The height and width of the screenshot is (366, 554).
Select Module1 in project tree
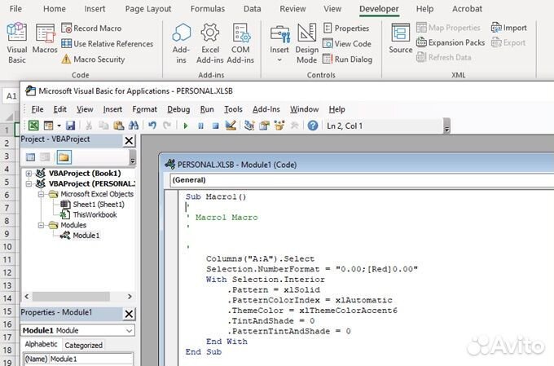pyautogui.click(x=80, y=235)
